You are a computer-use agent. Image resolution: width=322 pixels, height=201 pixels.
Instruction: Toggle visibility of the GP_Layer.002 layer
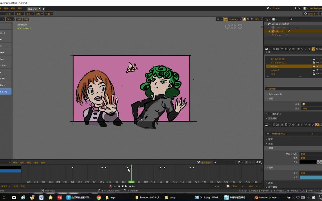point(318,63)
